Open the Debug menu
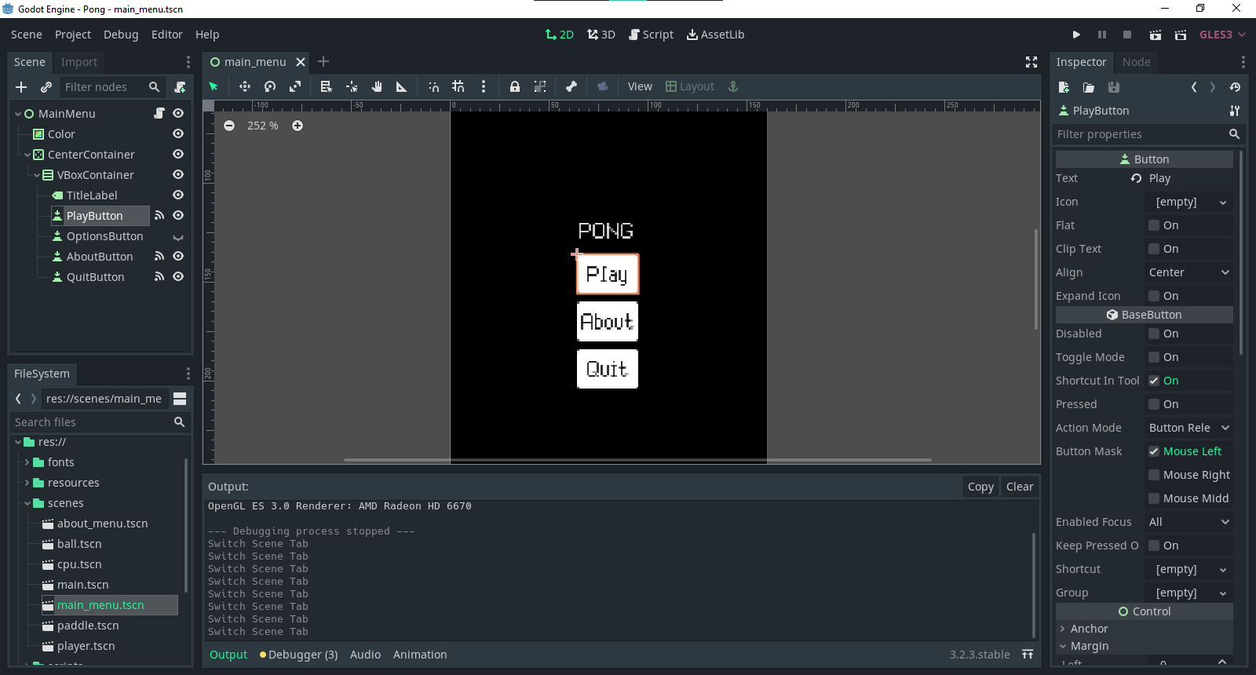1256x675 pixels. pos(121,35)
